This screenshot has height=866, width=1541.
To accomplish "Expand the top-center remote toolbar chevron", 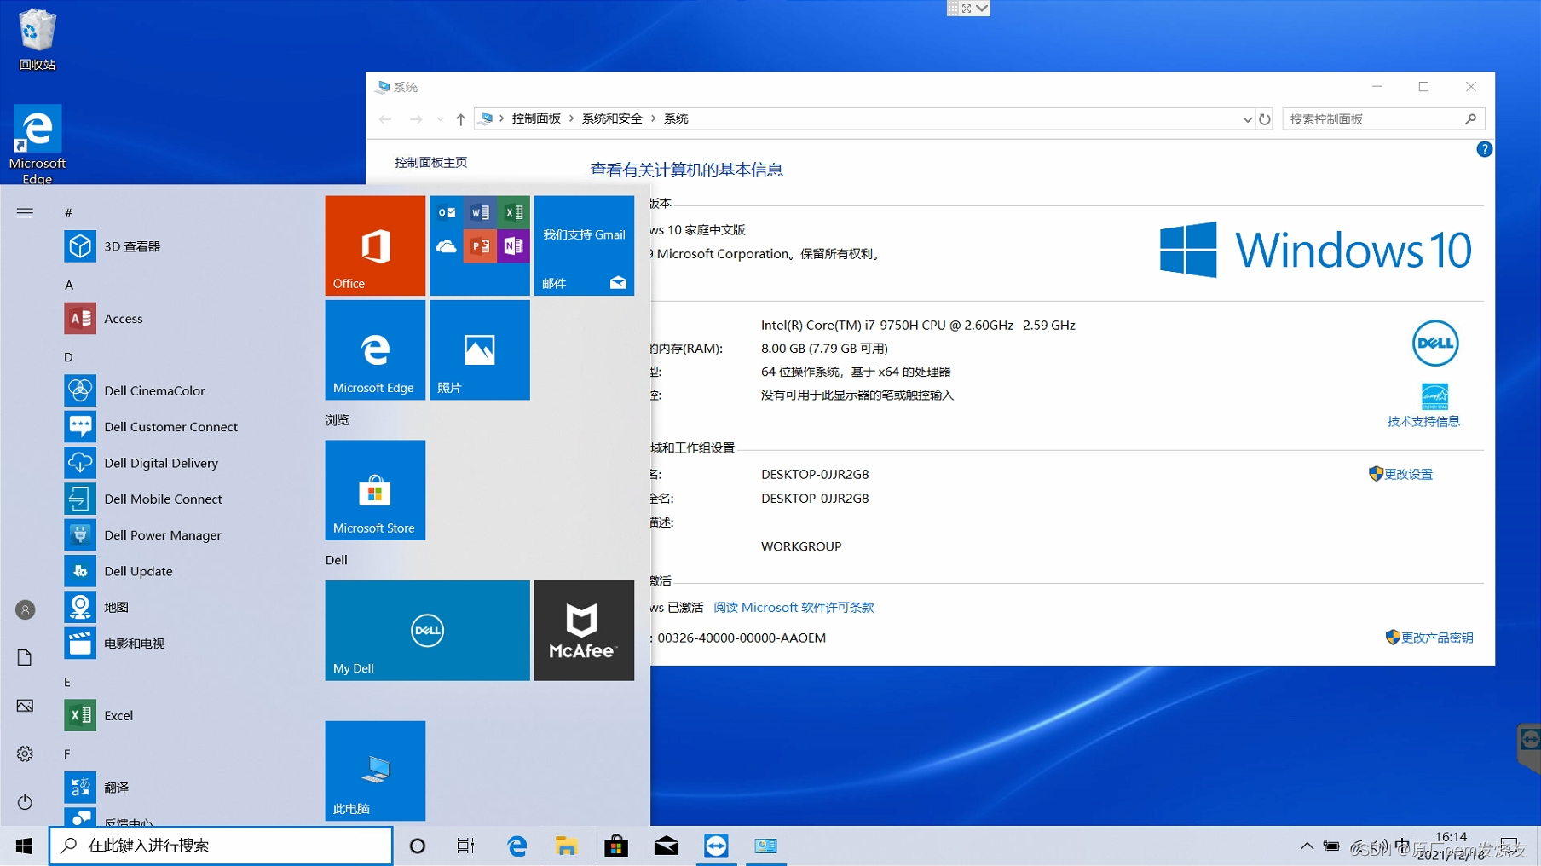I will pos(982,8).
